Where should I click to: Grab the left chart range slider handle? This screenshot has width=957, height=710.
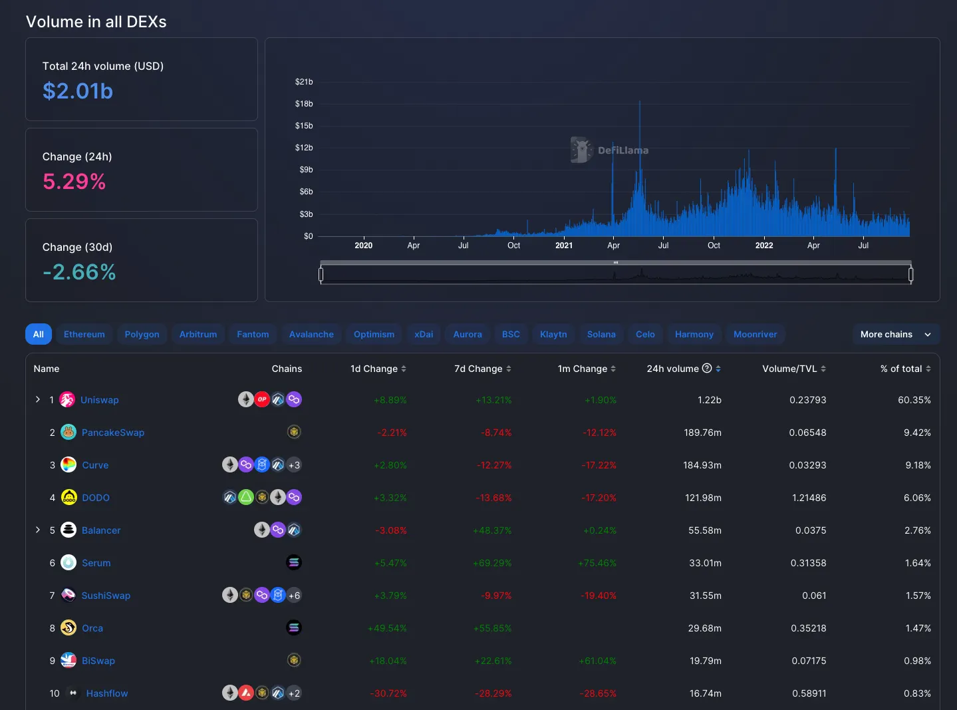coord(321,274)
